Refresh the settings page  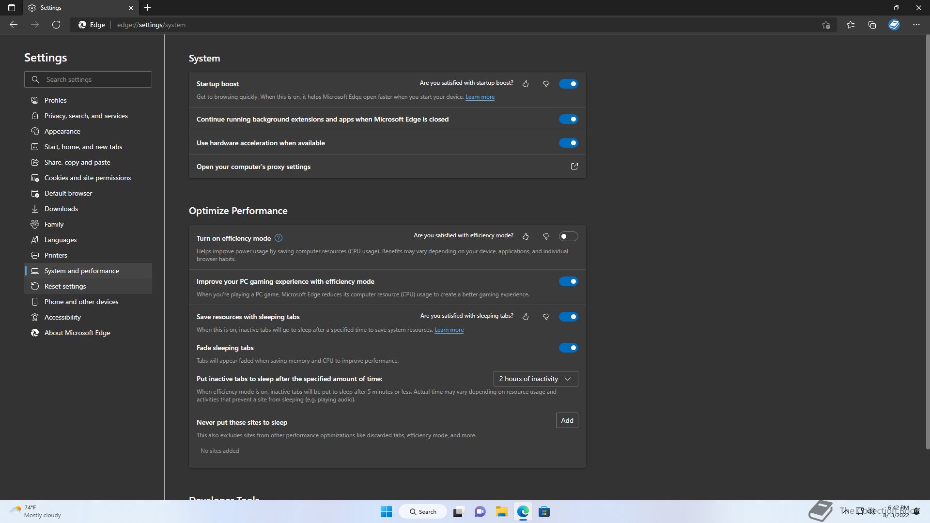(56, 25)
